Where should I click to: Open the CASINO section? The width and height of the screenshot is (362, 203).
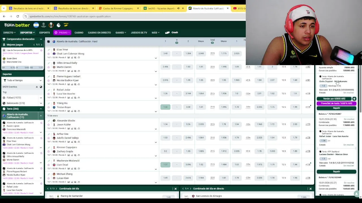(79, 32)
